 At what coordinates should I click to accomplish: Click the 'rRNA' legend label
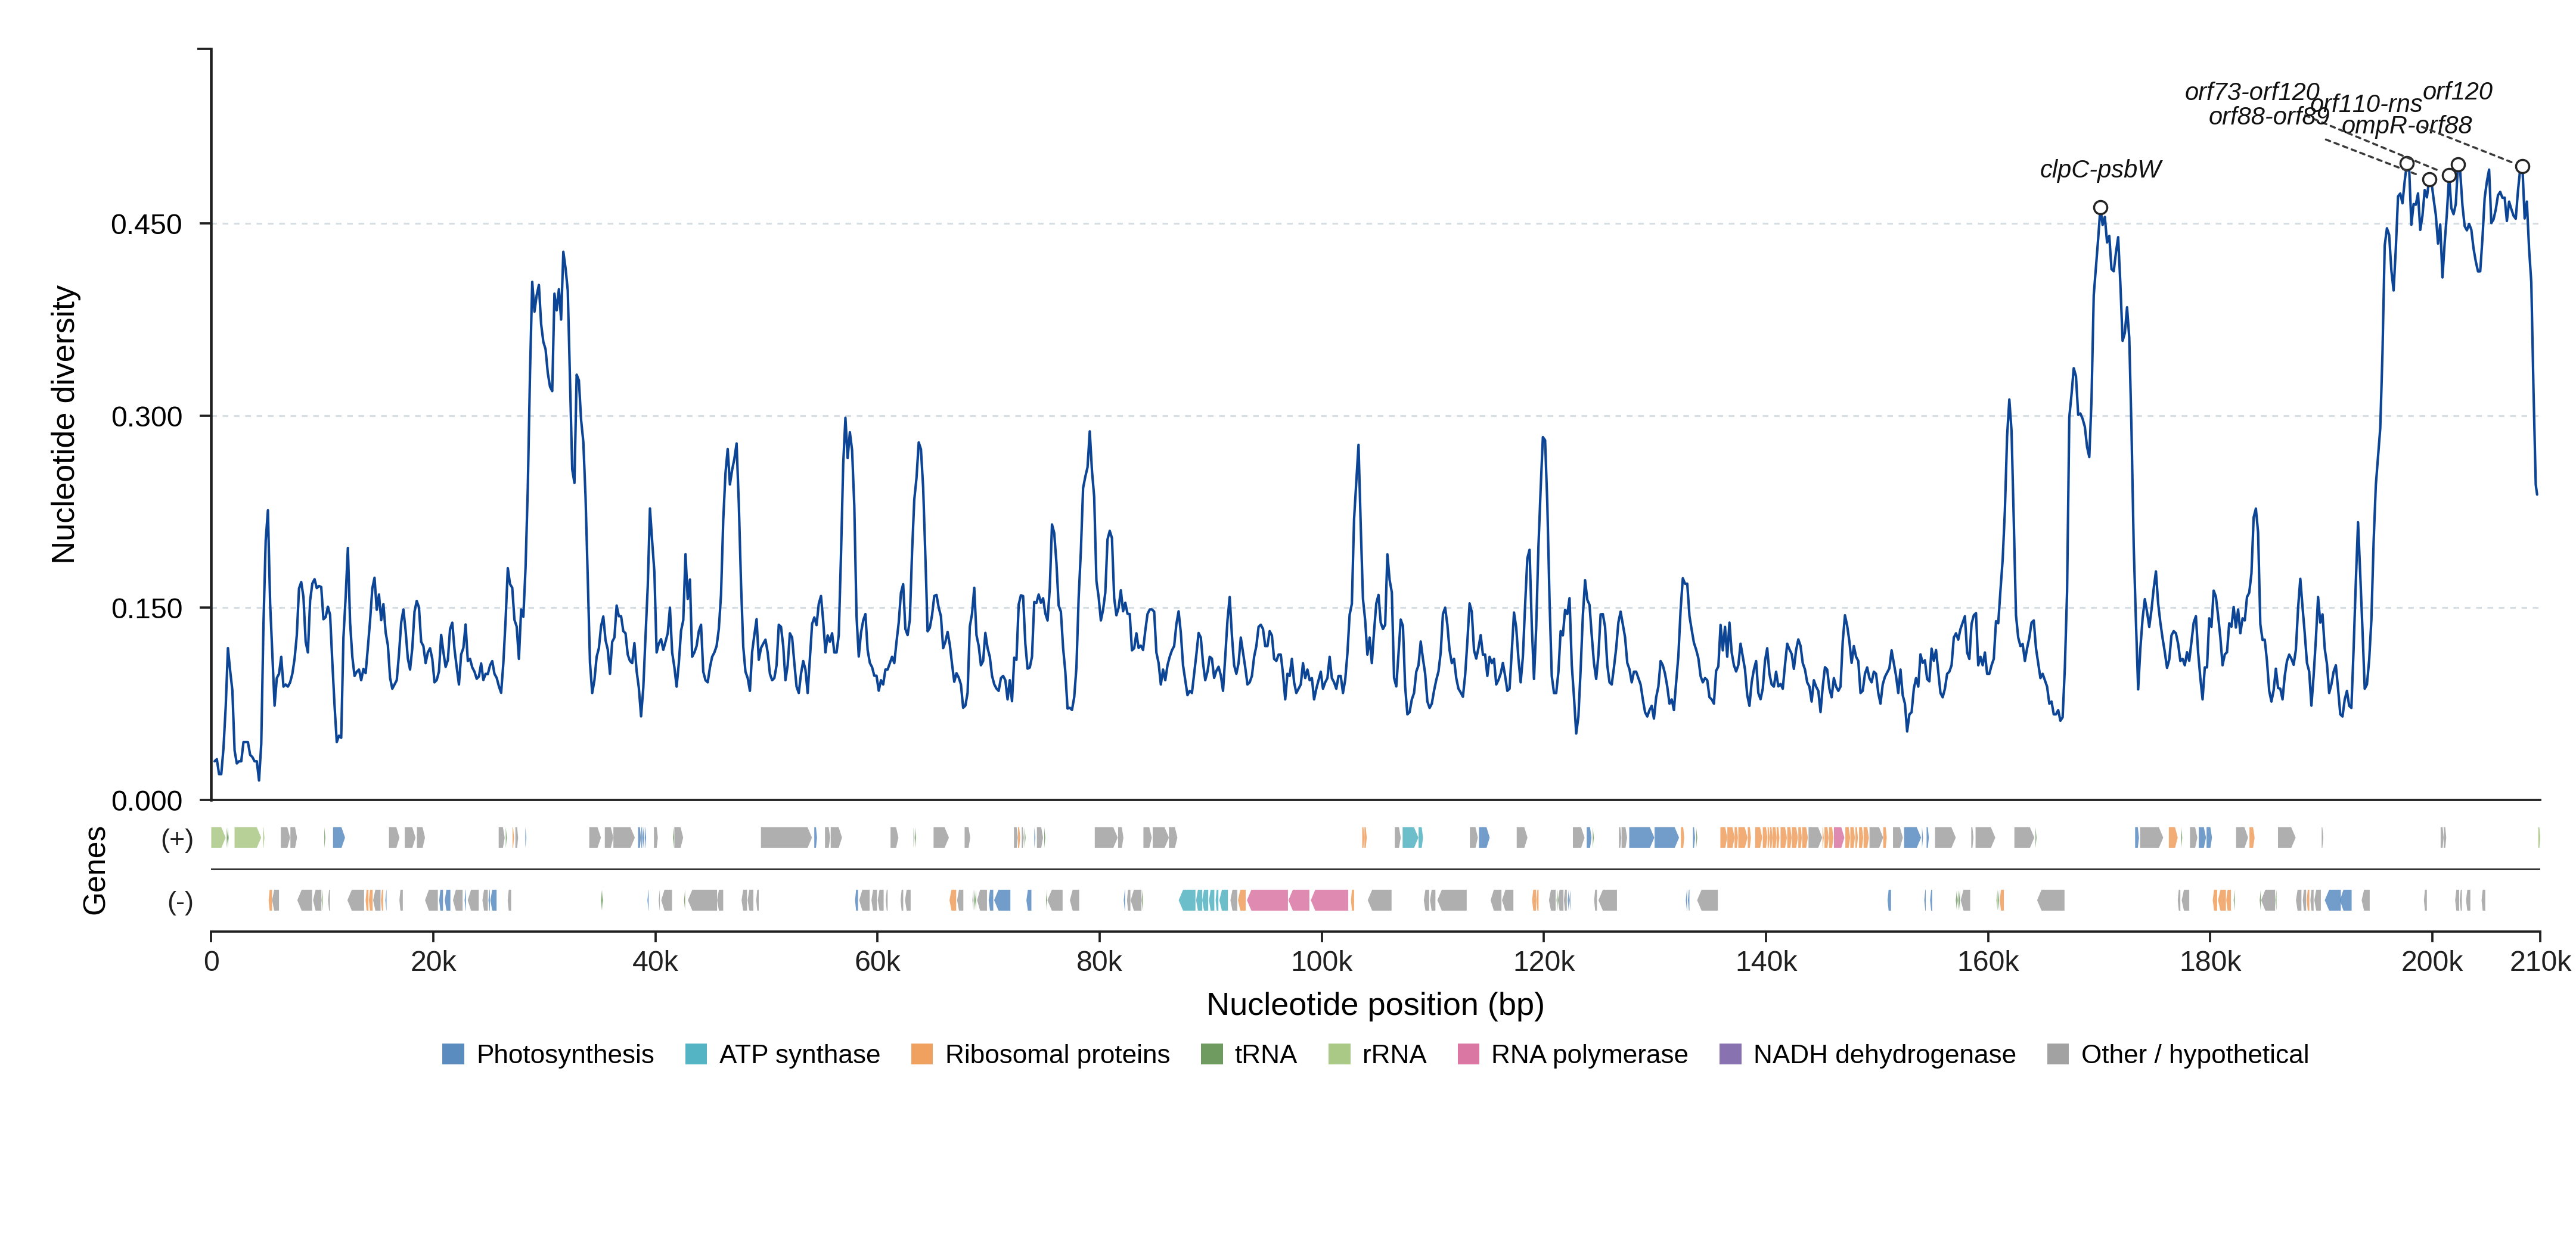click(1394, 1054)
